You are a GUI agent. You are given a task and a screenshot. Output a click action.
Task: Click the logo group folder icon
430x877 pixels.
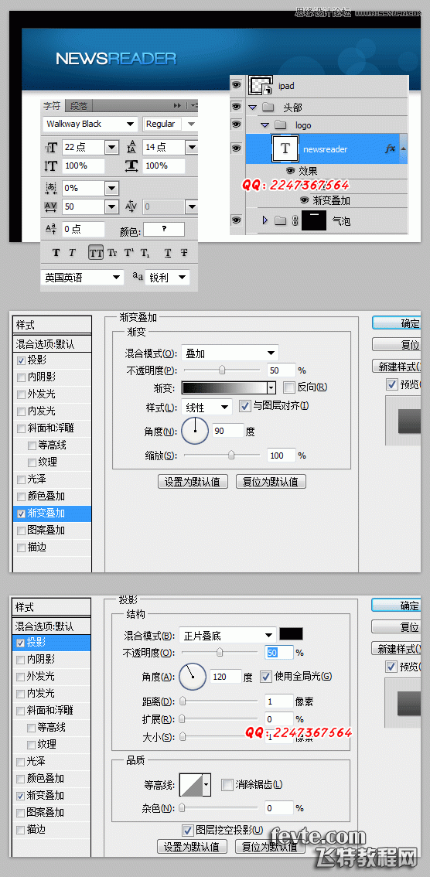click(281, 125)
